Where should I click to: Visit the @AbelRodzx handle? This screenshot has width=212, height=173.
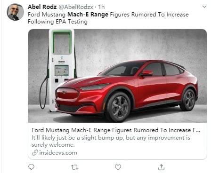coord(76,7)
